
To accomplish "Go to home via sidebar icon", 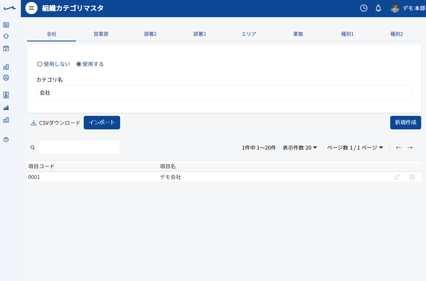I will pos(6,36).
